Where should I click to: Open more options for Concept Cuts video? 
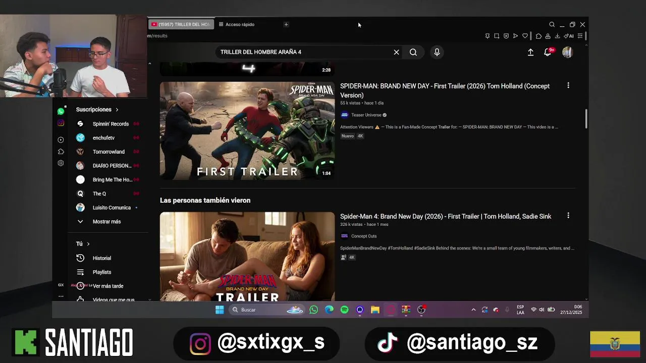[568, 216]
